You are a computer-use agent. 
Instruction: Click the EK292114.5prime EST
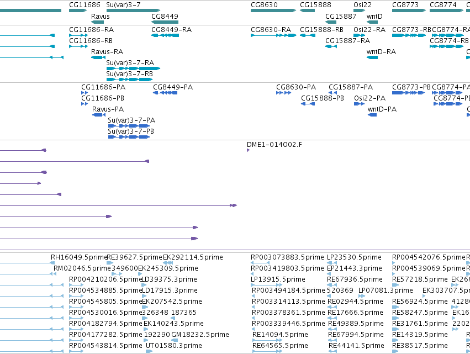pyautogui.click(x=168, y=263)
